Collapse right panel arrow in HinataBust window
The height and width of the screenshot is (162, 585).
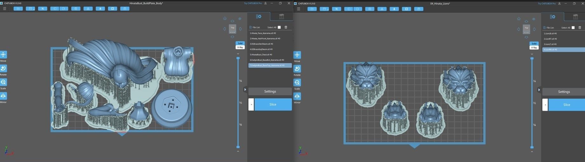click(245, 89)
